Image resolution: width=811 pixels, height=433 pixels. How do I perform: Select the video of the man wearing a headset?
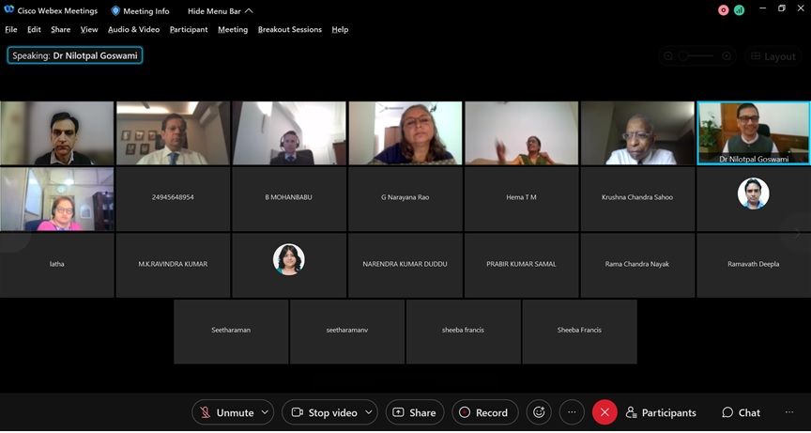coord(289,133)
